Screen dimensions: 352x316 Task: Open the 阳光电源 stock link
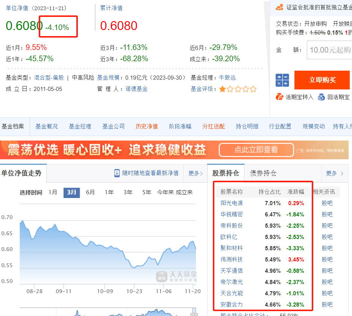pyautogui.click(x=231, y=203)
